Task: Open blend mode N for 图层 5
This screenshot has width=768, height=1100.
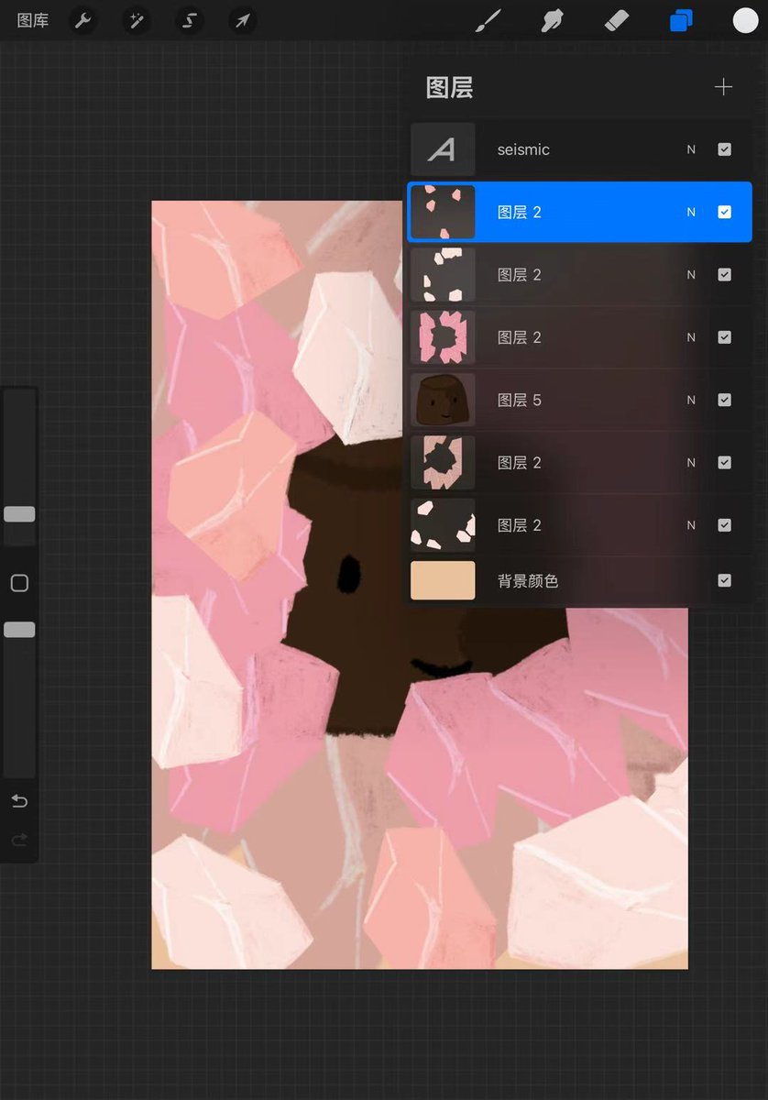Action: [691, 400]
